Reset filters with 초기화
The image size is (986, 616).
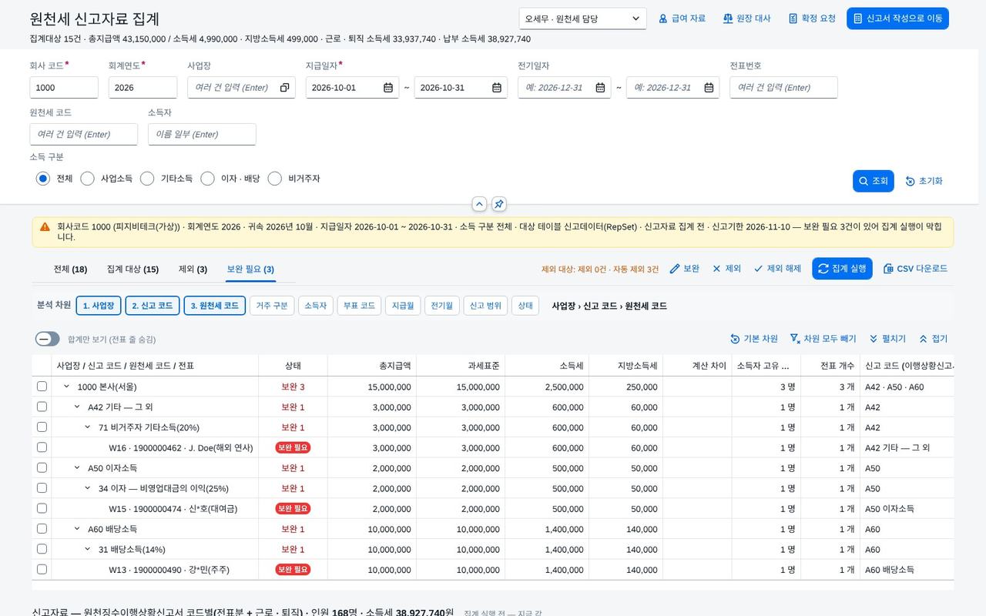(x=924, y=181)
